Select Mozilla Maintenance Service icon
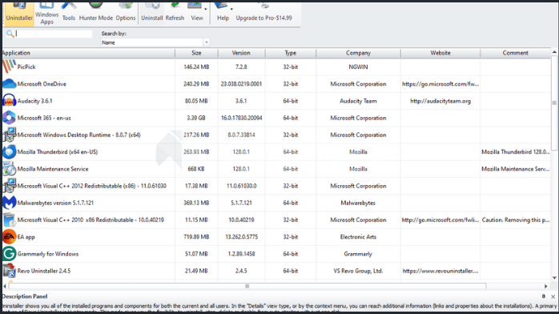The image size is (559, 314). click(x=10, y=168)
